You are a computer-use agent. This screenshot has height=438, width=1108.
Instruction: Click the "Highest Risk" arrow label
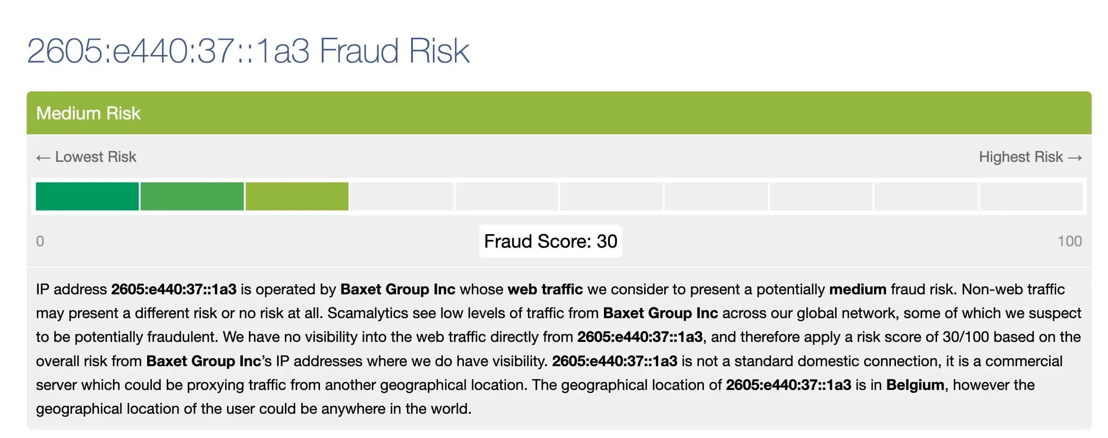(1030, 157)
